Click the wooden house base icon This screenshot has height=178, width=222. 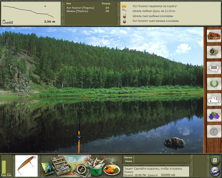point(214,36)
